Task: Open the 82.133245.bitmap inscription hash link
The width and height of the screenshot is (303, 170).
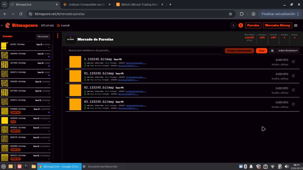Action: click(136, 91)
